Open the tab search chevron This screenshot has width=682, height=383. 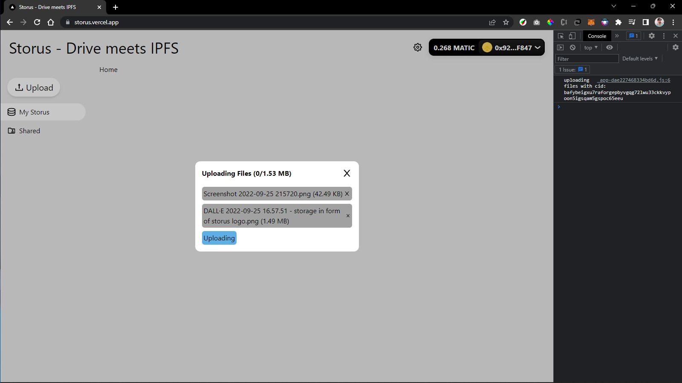[614, 6]
